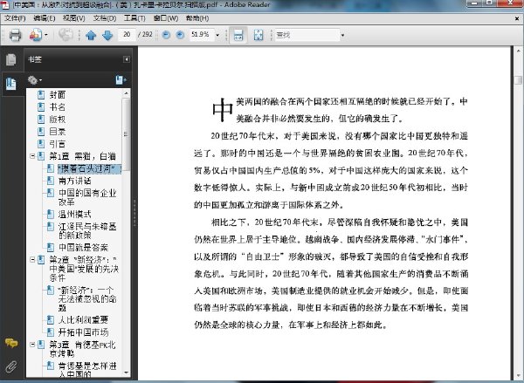Open the 帮助(H) menu
Screen dimensions: 524x383
click(x=197, y=18)
